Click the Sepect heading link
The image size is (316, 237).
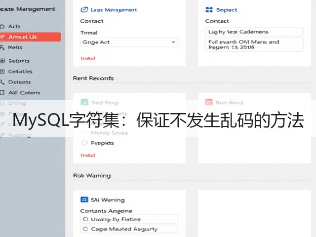tap(227, 10)
